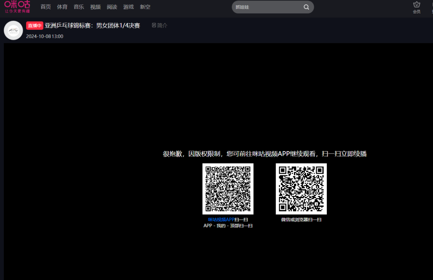The height and width of the screenshot is (280, 433).
Task: Click the magnifier search icon
Action: pos(306,7)
